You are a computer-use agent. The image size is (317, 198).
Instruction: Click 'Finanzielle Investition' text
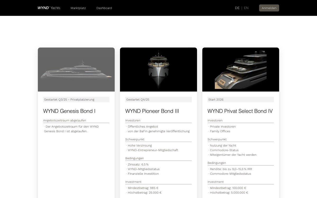tap(143, 174)
